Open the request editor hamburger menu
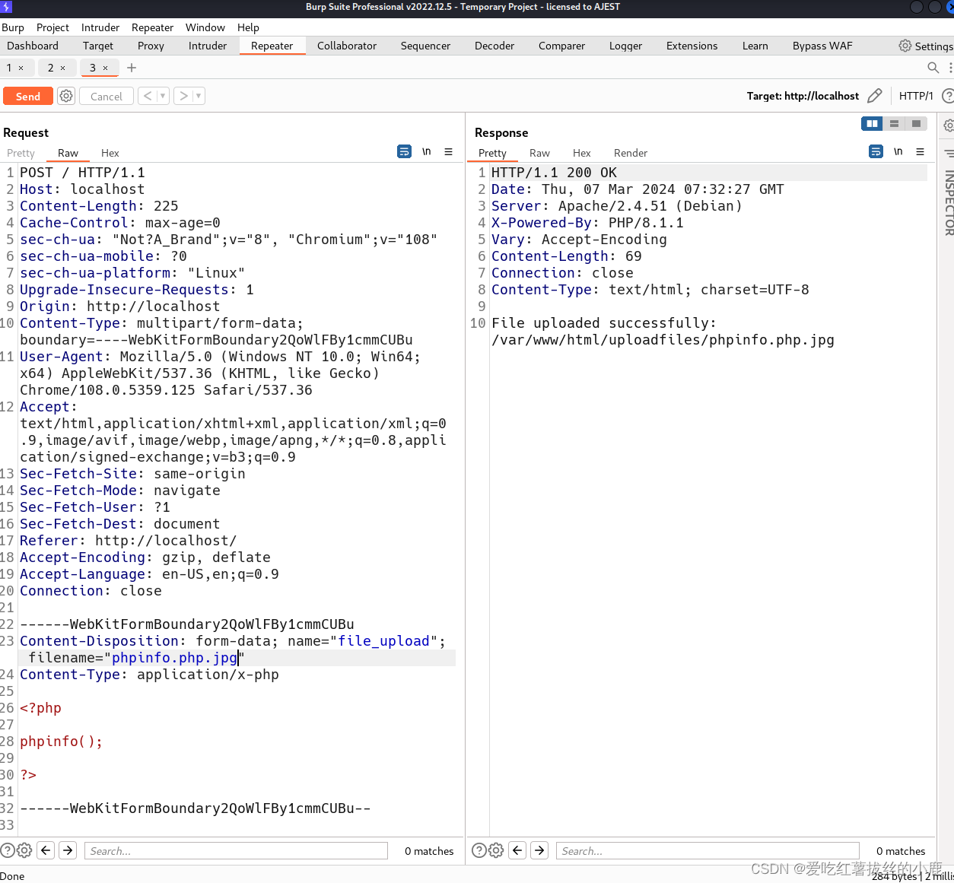The width and height of the screenshot is (954, 883). [449, 151]
